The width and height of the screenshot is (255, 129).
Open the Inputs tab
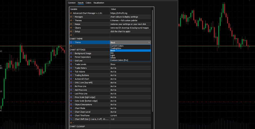pos(80,3)
